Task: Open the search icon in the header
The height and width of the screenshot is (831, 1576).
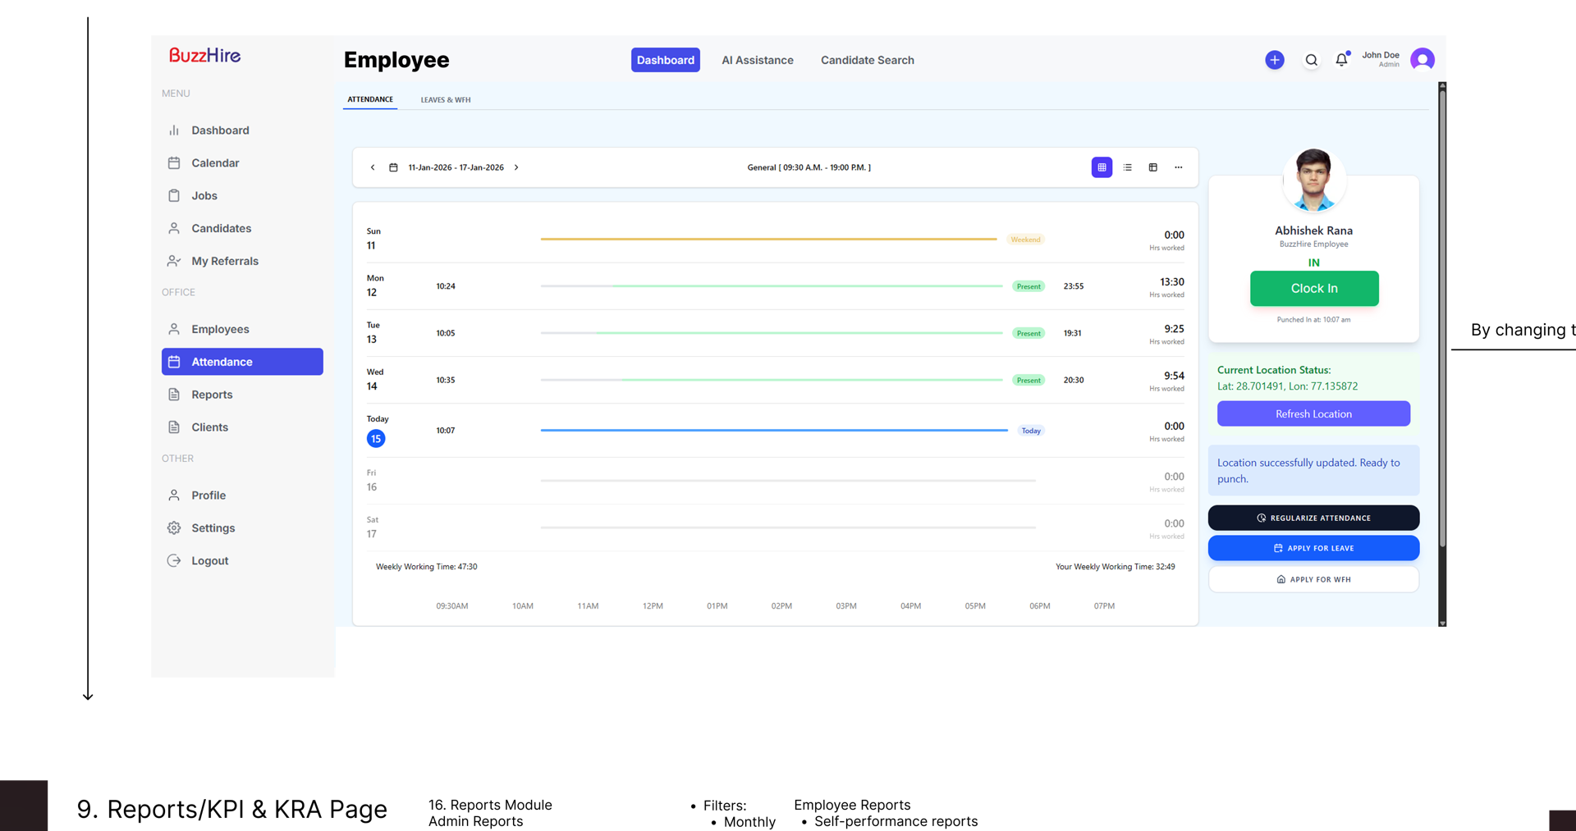Action: pos(1311,60)
